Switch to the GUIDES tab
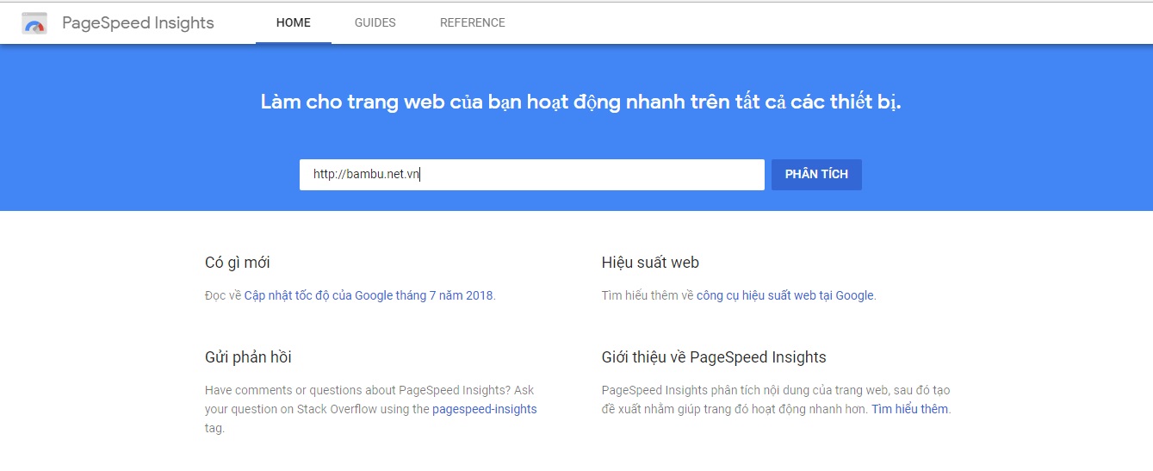This screenshot has width=1153, height=471. [375, 23]
